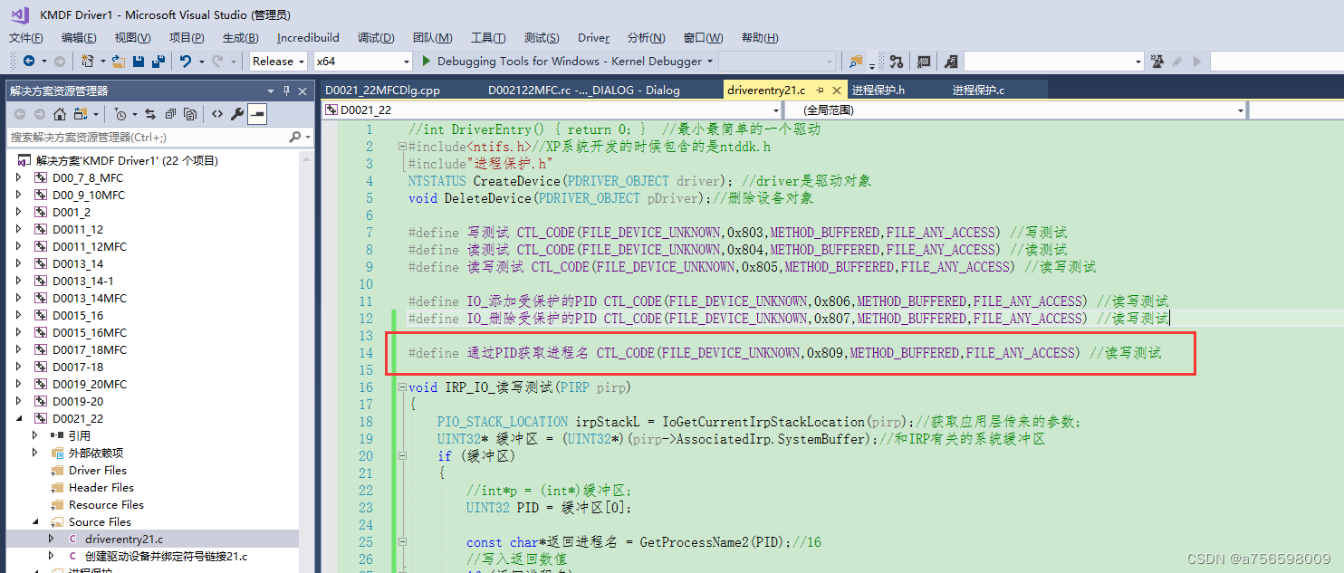Open Solution Explorer Properties with the wrench icon
The image size is (1344, 573).
[x=237, y=114]
